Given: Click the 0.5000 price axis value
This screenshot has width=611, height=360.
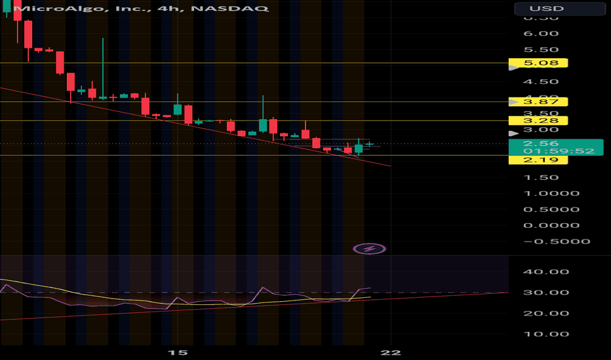Looking at the screenshot, I should 551,209.
